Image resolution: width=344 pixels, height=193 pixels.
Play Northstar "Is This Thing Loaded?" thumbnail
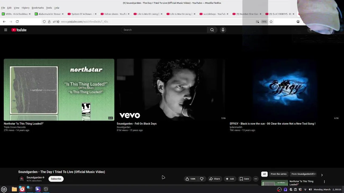click(x=59, y=90)
